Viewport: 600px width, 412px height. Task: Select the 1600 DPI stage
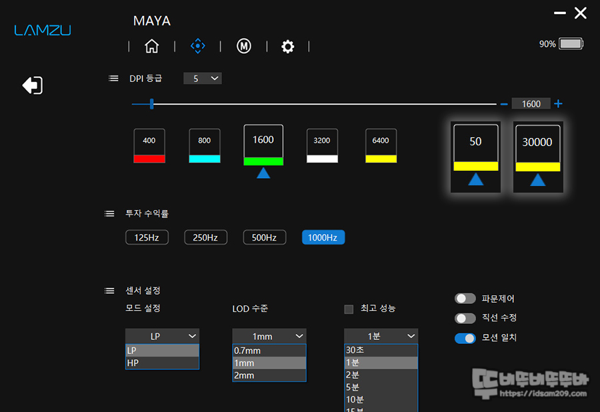[x=263, y=145]
